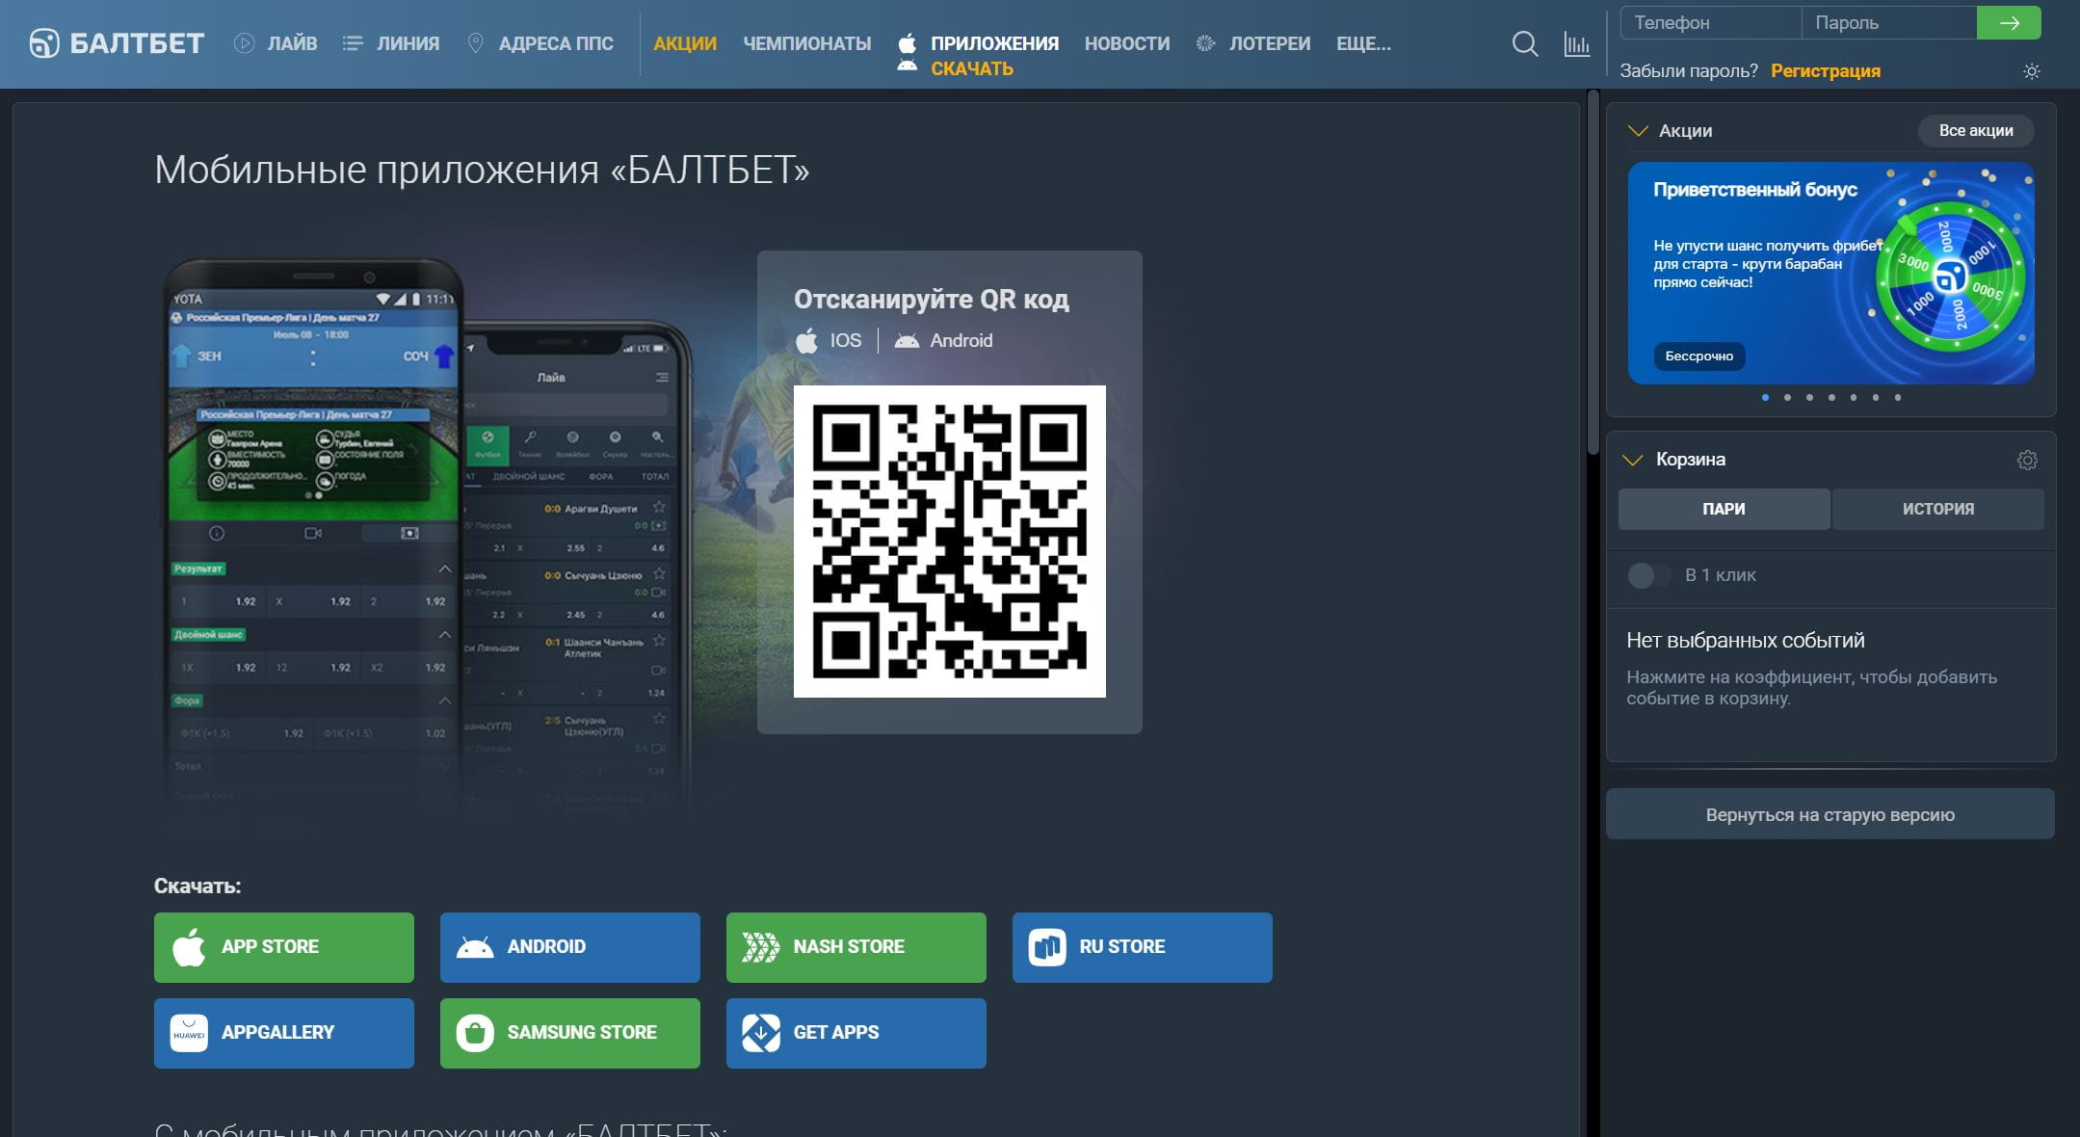Image resolution: width=2080 pixels, height=1137 pixels.
Task: Focus the Телефон input field
Action: 1711,23
